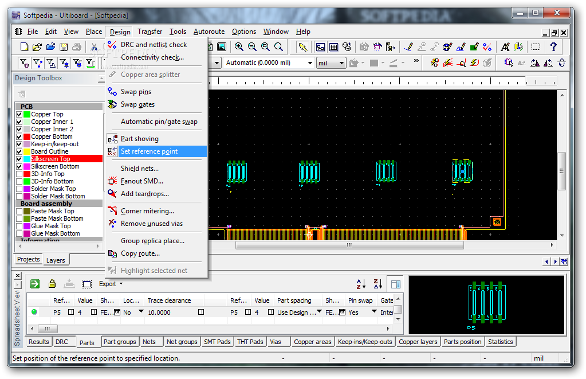Uncheck the Keep-in/keep-out layer checkbox
Viewport: 586px width, 379px height.
[x=19, y=144]
